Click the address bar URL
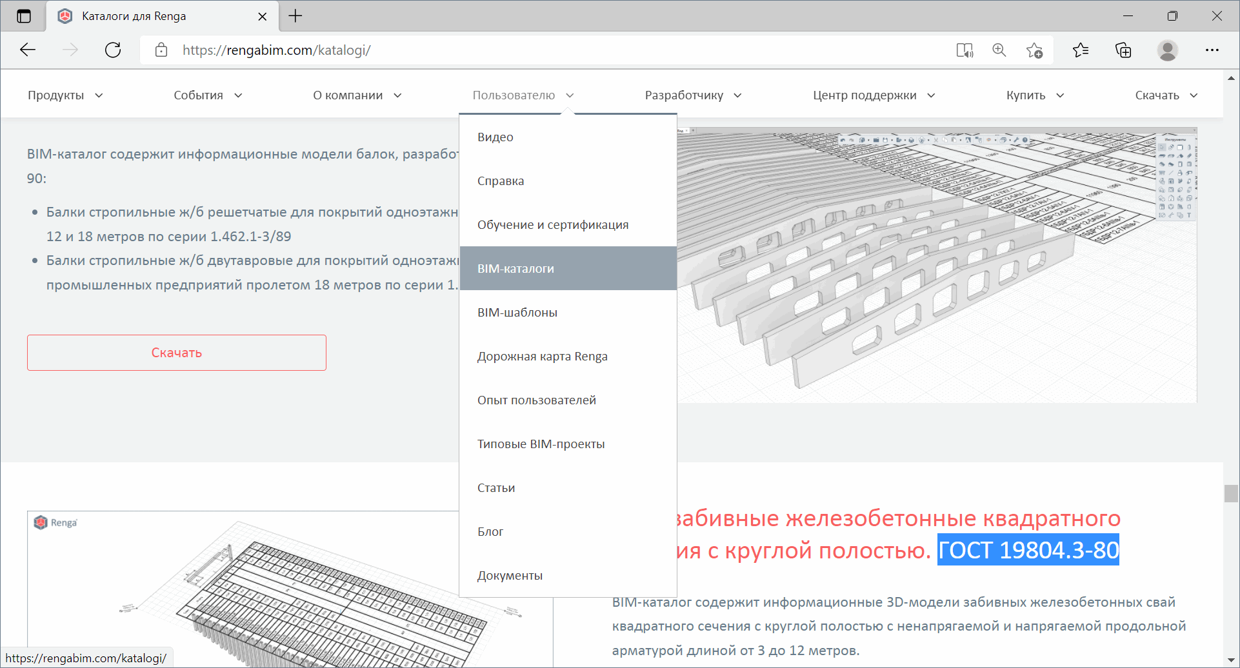1240x668 pixels. click(276, 50)
